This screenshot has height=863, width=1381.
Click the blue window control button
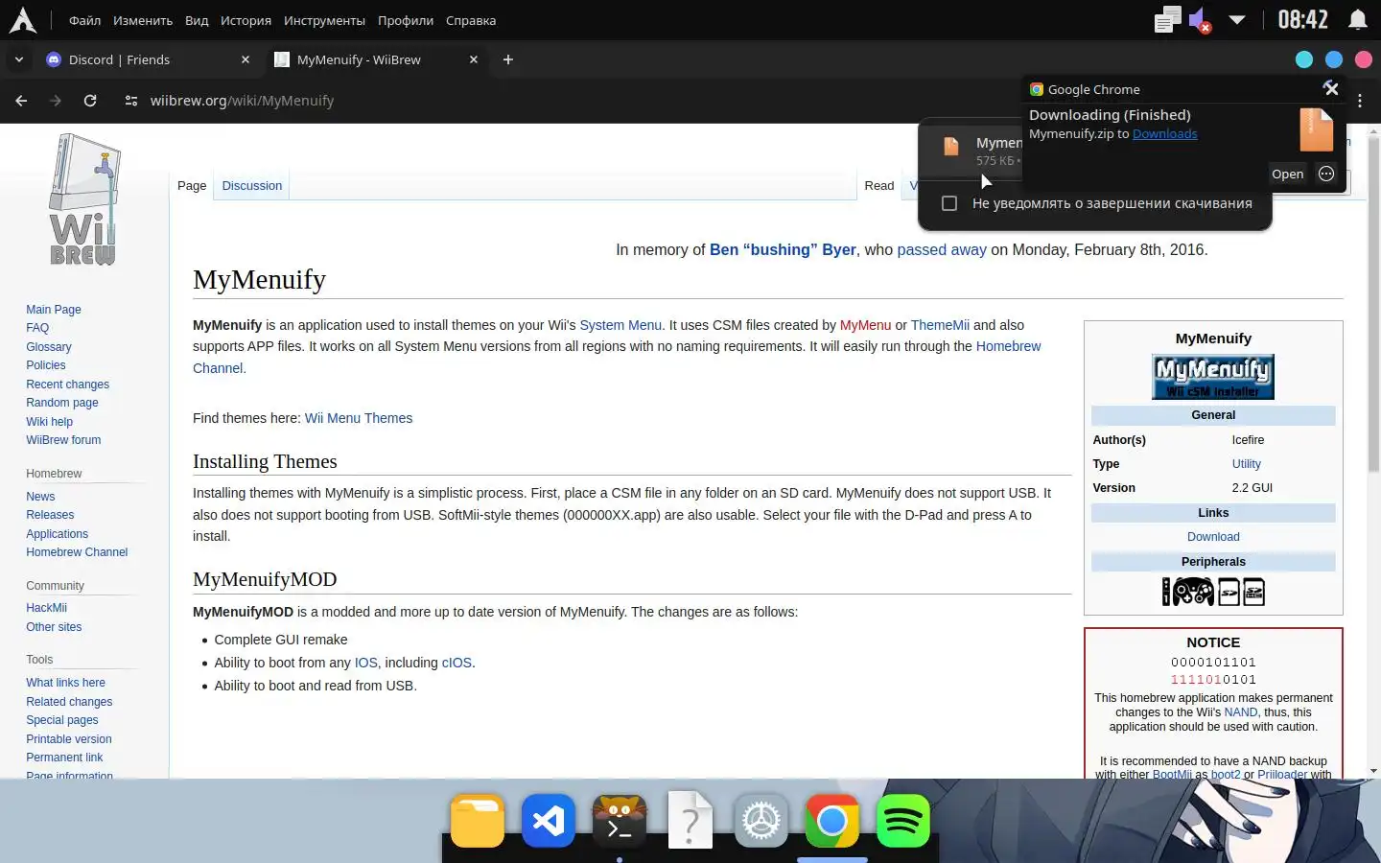click(x=1334, y=59)
